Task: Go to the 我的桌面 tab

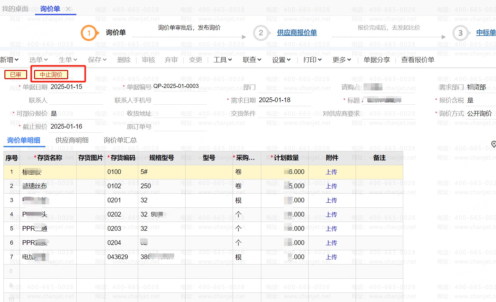Action: [15, 9]
